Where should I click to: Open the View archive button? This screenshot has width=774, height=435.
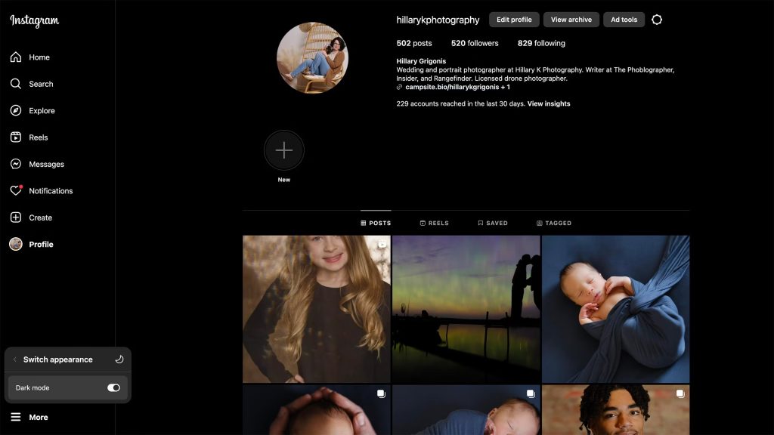pos(571,20)
